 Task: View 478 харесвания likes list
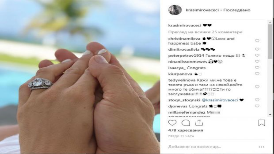point(186,130)
